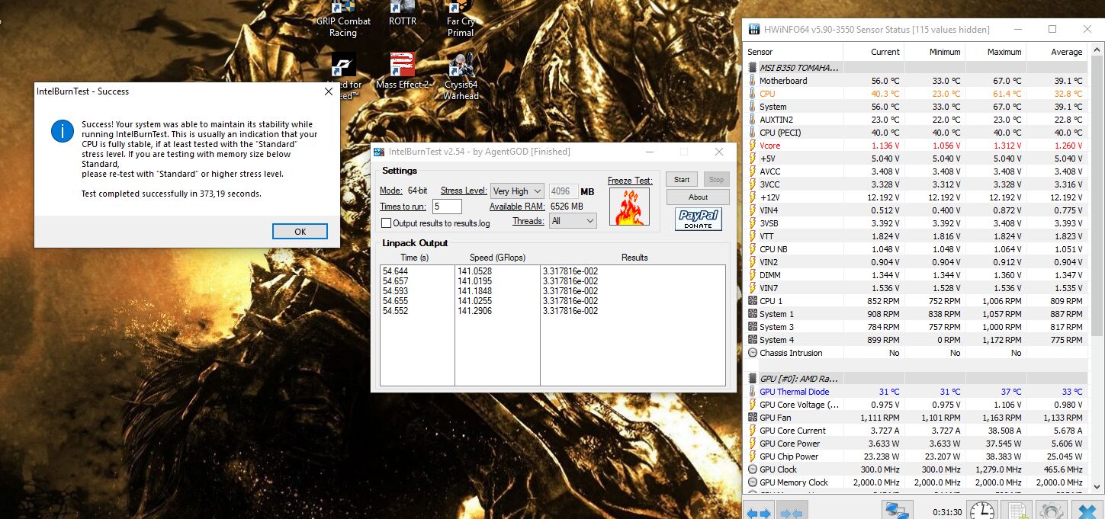Click the Average column header
The height and width of the screenshot is (519, 1105).
pyautogui.click(x=1057, y=52)
